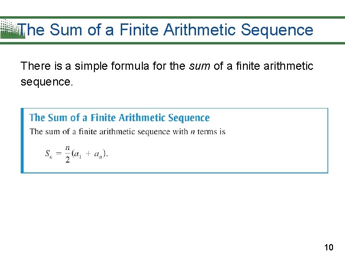Click the italic "n" before "terms is"
This screenshot has width=345, height=258.
193,131
